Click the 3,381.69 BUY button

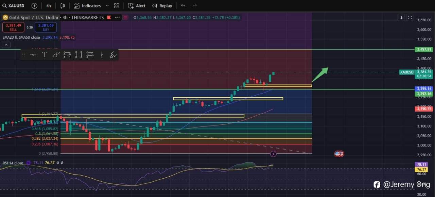pos(46,27)
